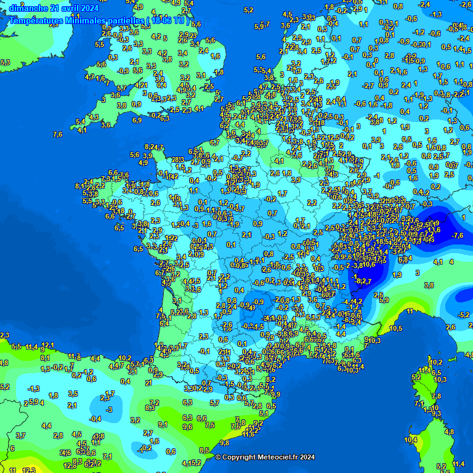
Task: Select the -3 reading in Spain
Action: coord(109,409)
